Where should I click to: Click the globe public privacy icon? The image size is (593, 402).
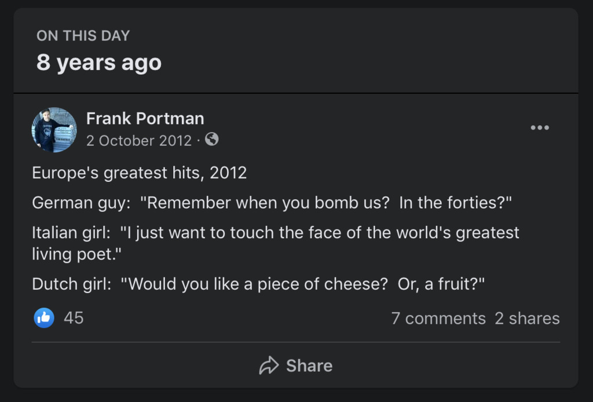212,140
